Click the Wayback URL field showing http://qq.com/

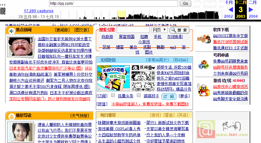[114, 4]
